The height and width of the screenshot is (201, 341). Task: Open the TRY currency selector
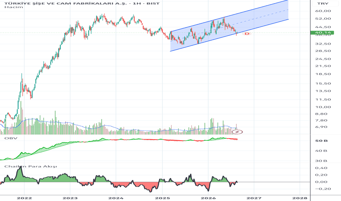[323, 4]
